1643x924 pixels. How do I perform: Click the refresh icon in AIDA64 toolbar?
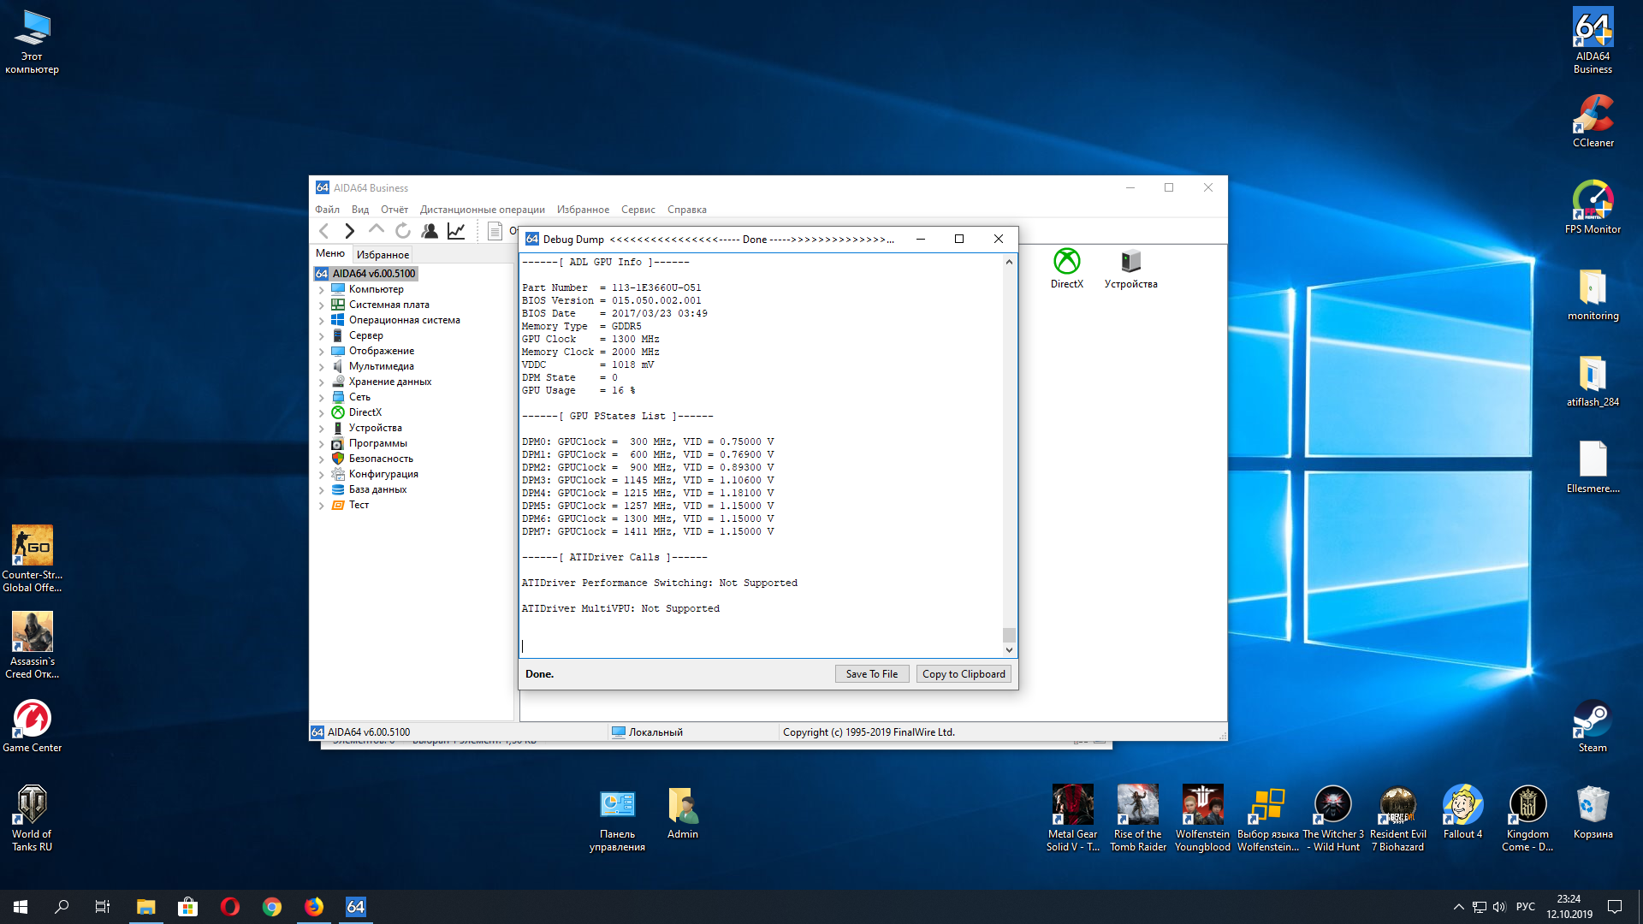pyautogui.click(x=403, y=231)
